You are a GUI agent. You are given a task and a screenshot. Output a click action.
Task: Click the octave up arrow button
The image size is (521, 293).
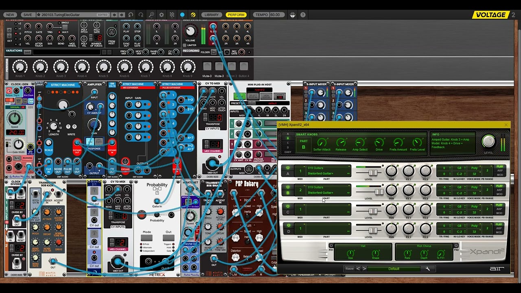pyautogui.click(x=9, y=30)
